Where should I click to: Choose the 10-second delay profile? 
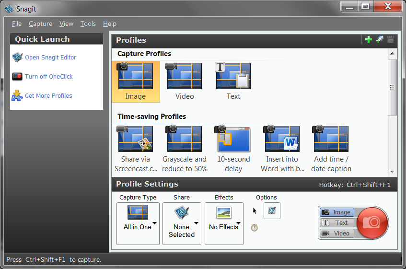233,150
